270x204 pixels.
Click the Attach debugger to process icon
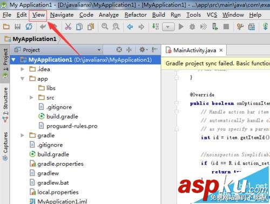click(215, 27)
